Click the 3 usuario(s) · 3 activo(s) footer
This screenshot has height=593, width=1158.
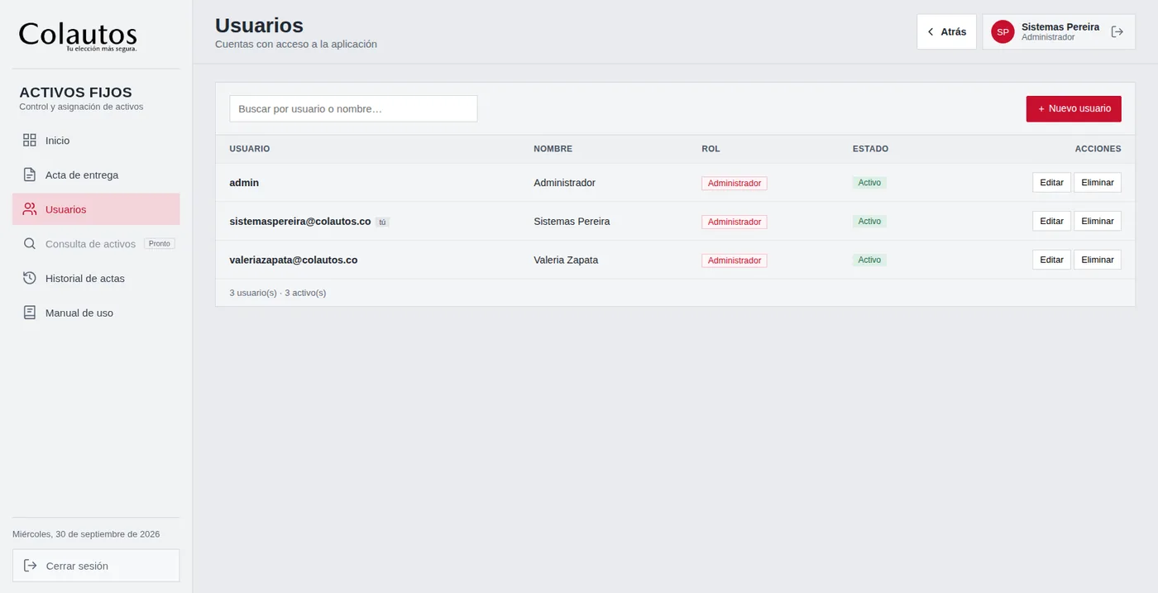[x=278, y=293]
